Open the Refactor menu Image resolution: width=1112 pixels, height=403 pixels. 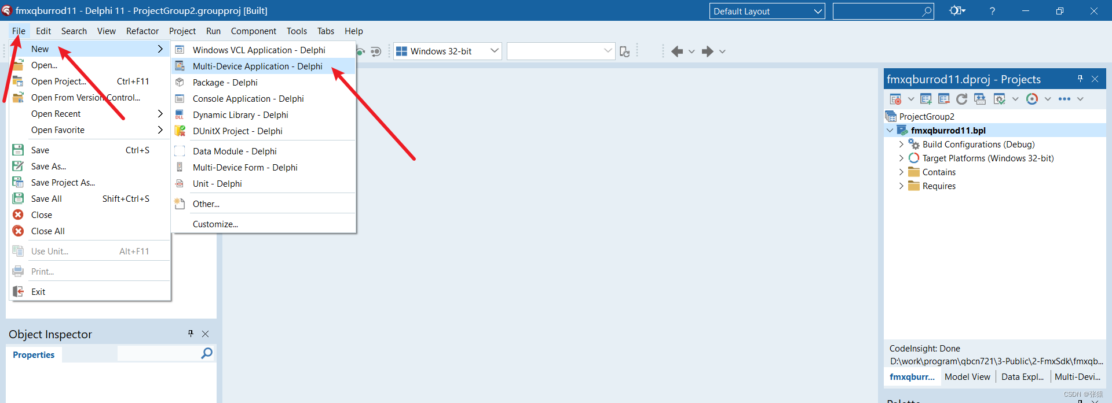pos(142,31)
